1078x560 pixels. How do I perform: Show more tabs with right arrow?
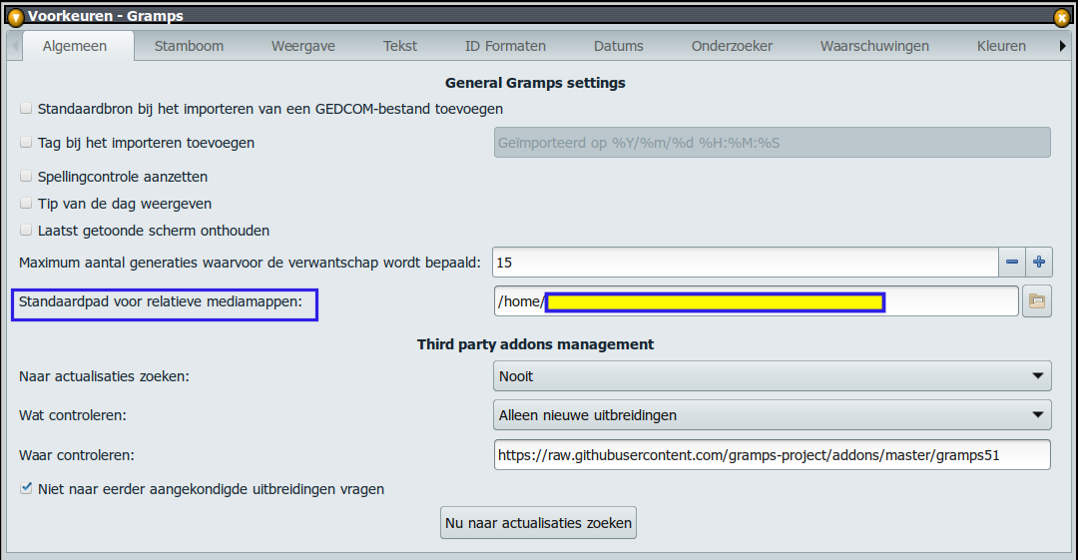(x=1062, y=46)
